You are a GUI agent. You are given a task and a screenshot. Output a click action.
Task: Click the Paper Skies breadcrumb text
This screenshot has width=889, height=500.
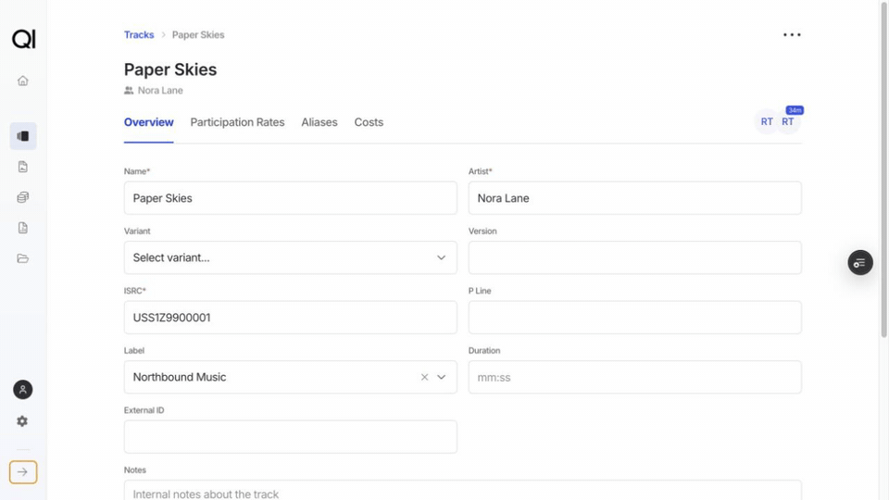coord(198,34)
